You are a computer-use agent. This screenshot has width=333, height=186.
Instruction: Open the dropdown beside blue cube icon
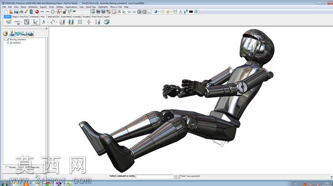coord(158,12)
